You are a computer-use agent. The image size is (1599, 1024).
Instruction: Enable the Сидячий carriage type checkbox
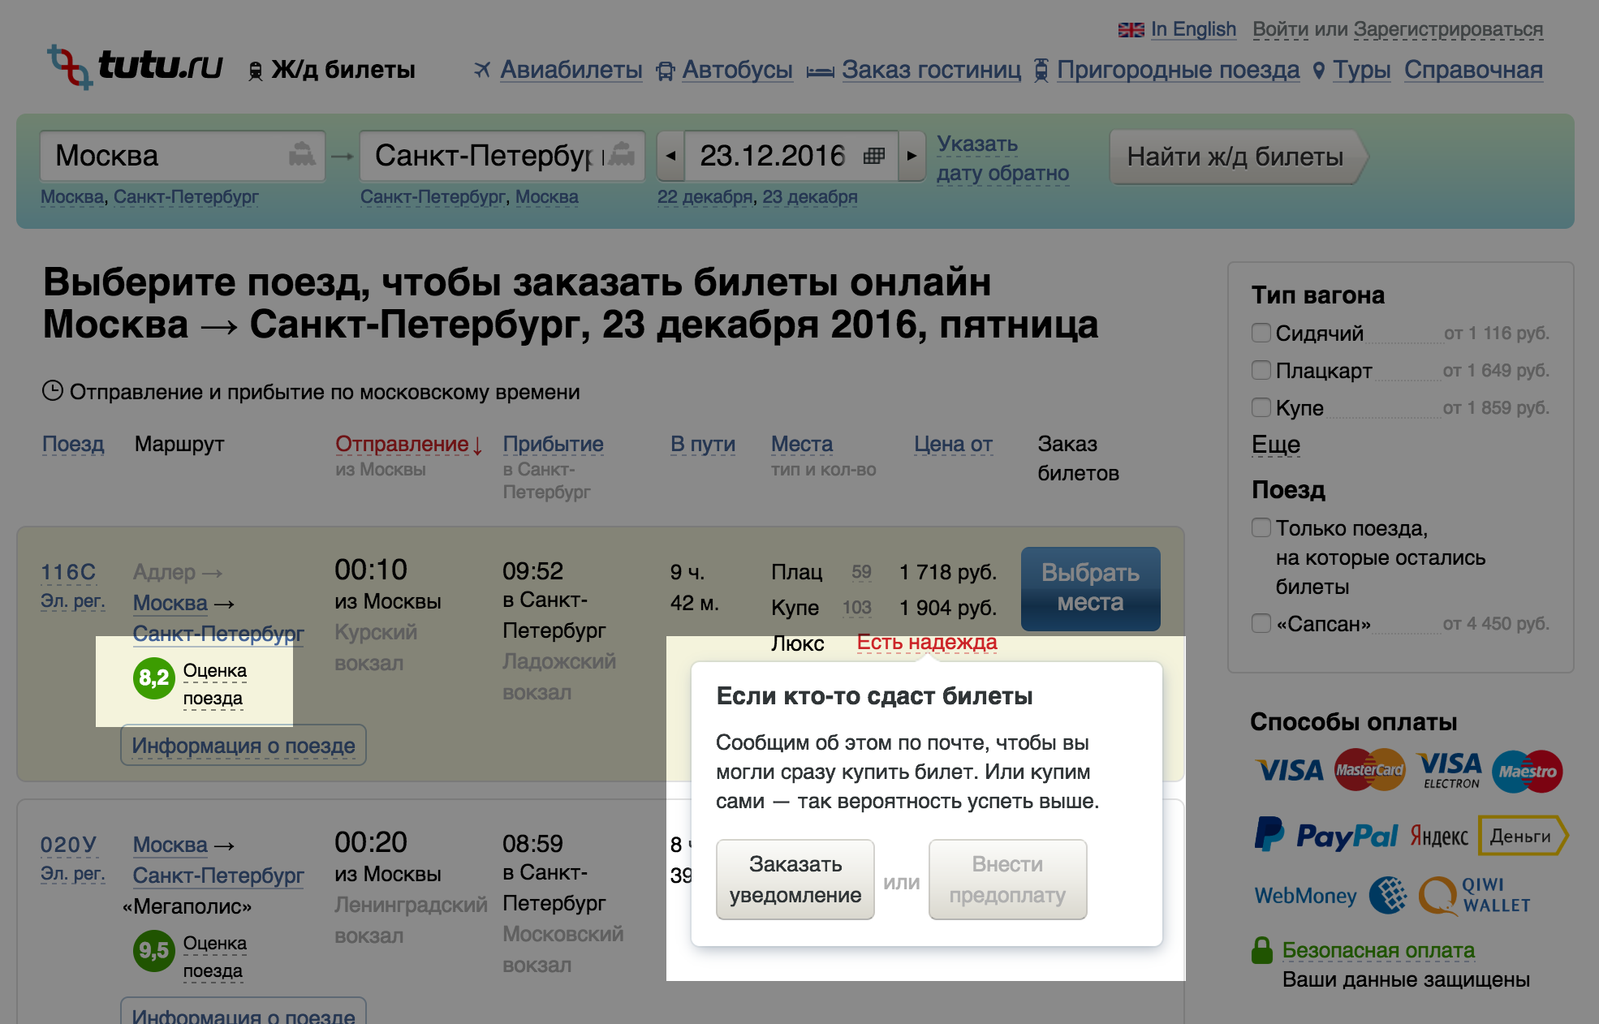[x=1261, y=333]
